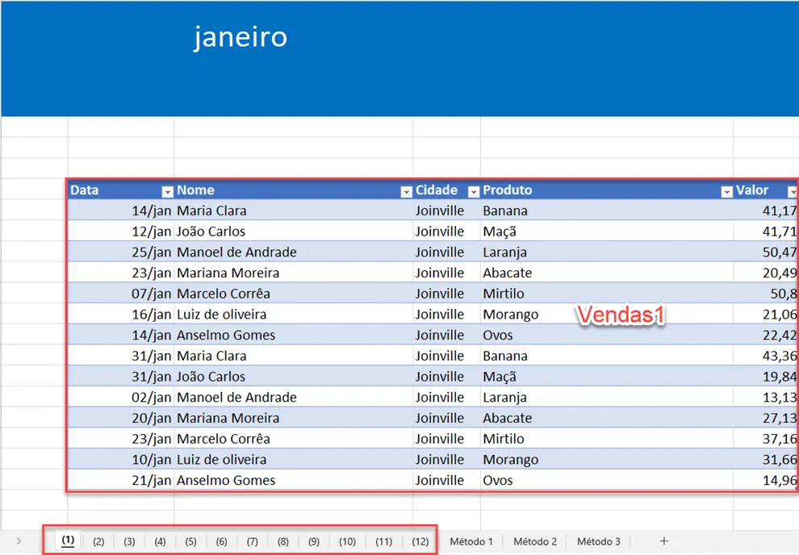Select the value cell 41,71

[x=766, y=232]
